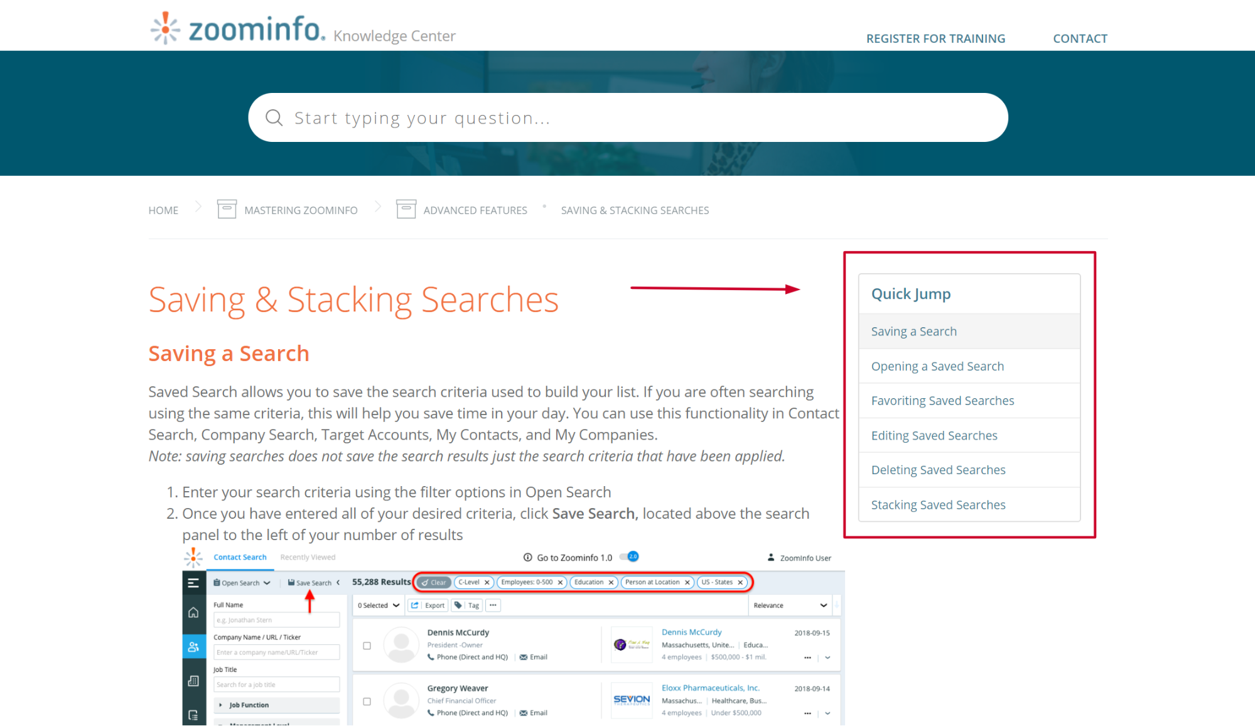Viewport: 1255px width, 726px height.
Task: Click the Stacking Saved Searches link
Action: tap(938, 504)
